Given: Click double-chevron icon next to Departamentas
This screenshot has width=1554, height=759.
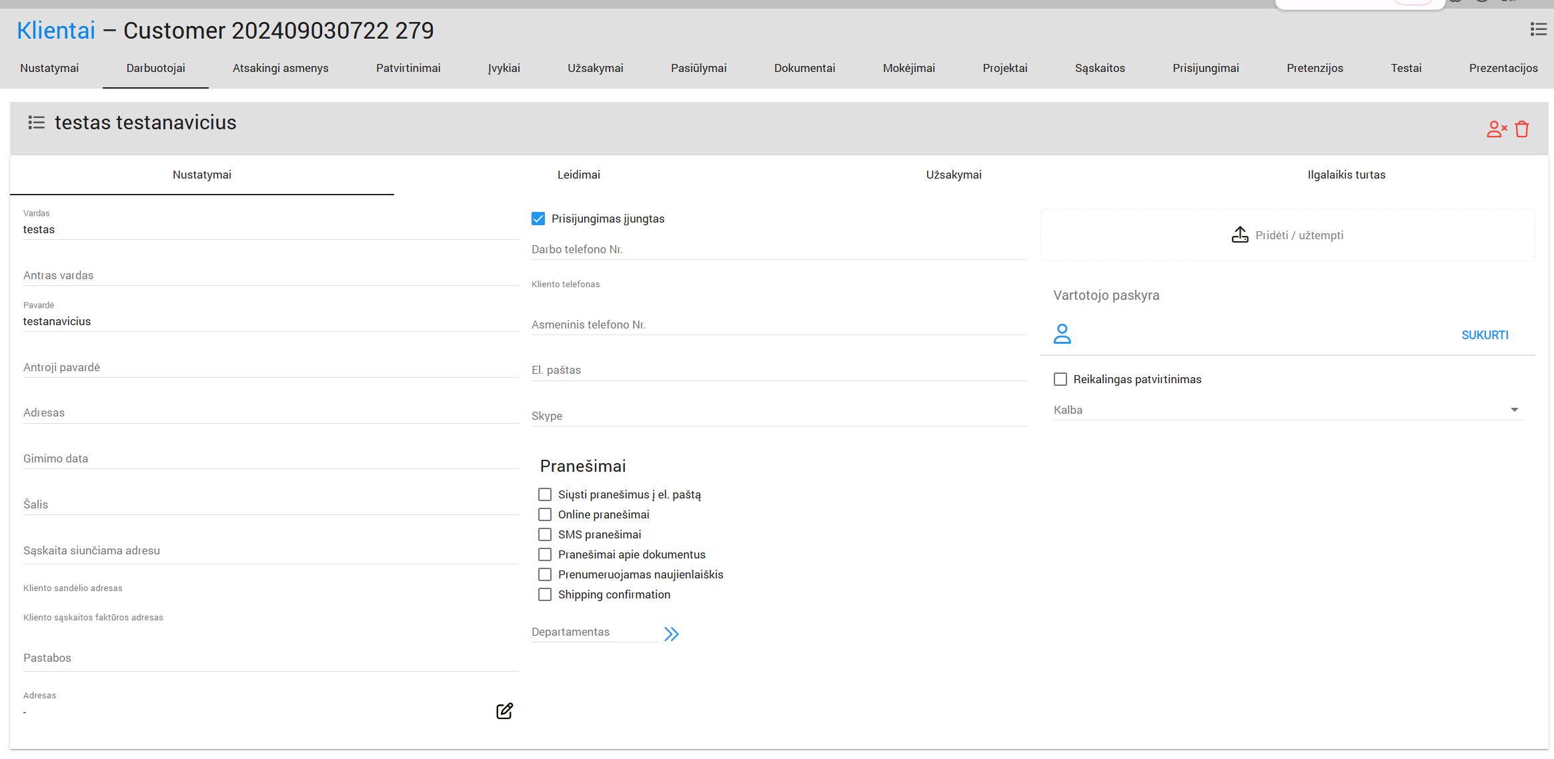Looking at the screenshot, I should tap(672, 634).
